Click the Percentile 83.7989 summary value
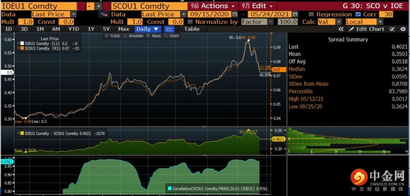The height and width of the screenshot is (196, 410). pyautogui.click(x=397, y=91)
